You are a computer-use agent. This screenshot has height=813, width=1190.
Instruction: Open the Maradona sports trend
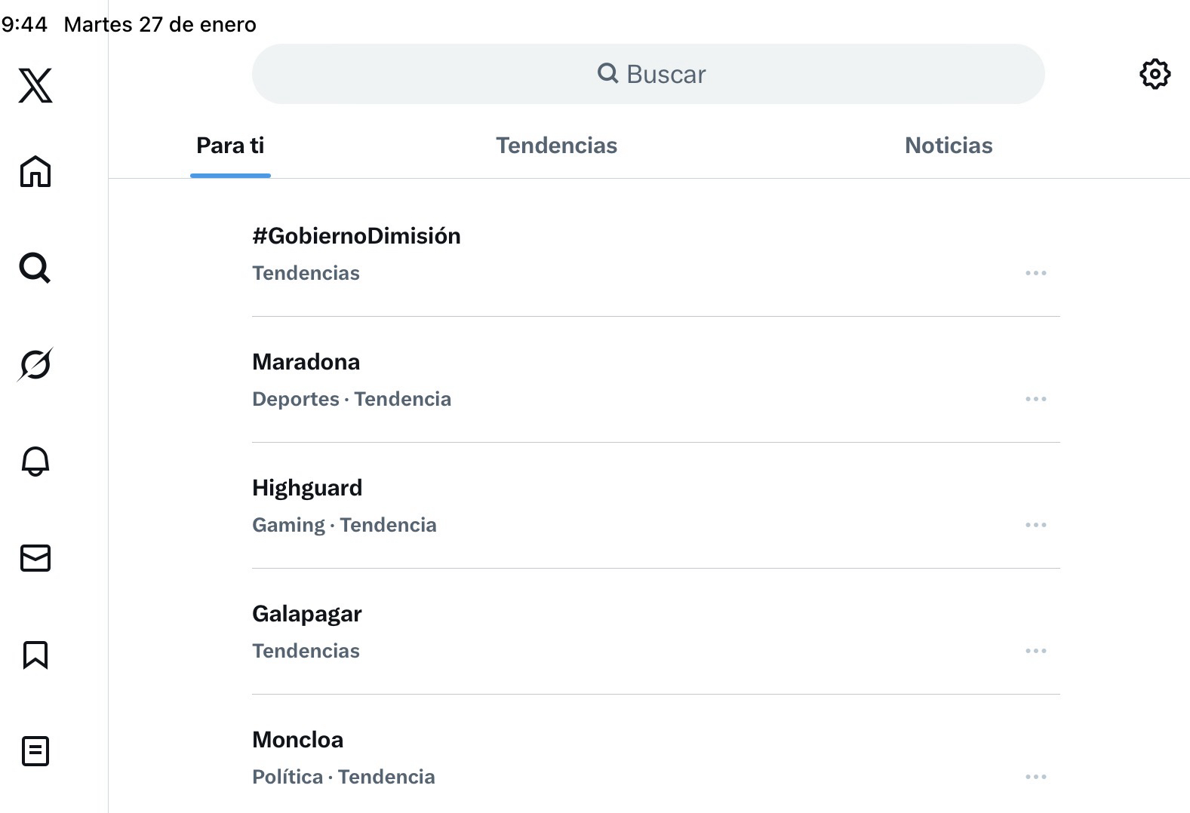click(x=306, y=362)
